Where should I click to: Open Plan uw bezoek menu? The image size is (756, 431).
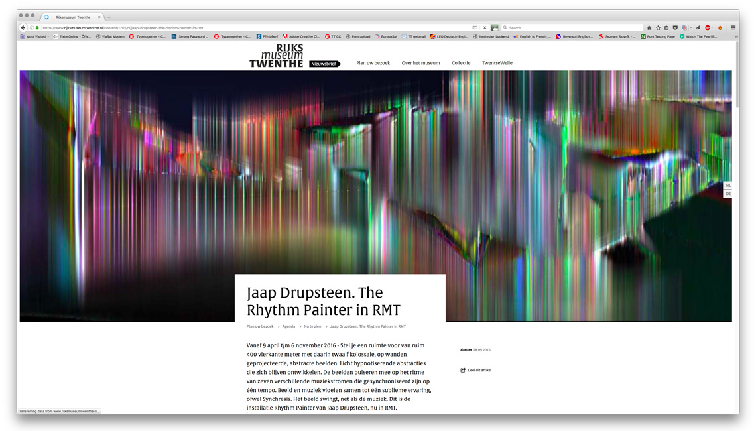(373, 63)
